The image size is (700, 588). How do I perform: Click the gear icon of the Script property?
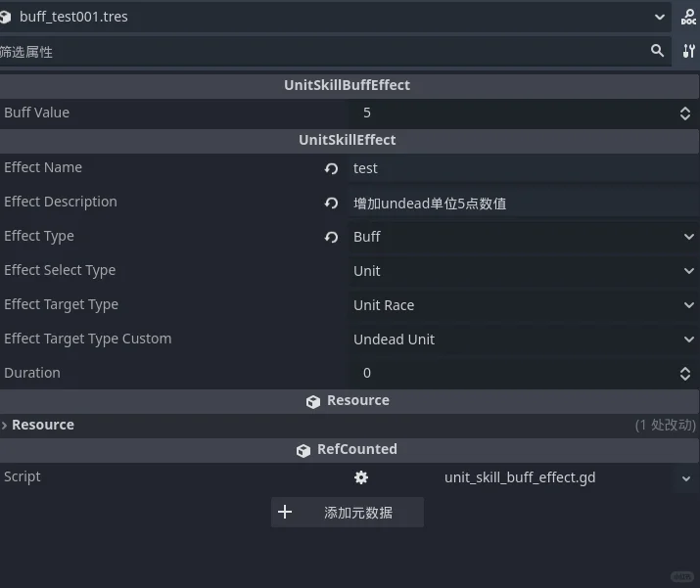tap(360, 477)
